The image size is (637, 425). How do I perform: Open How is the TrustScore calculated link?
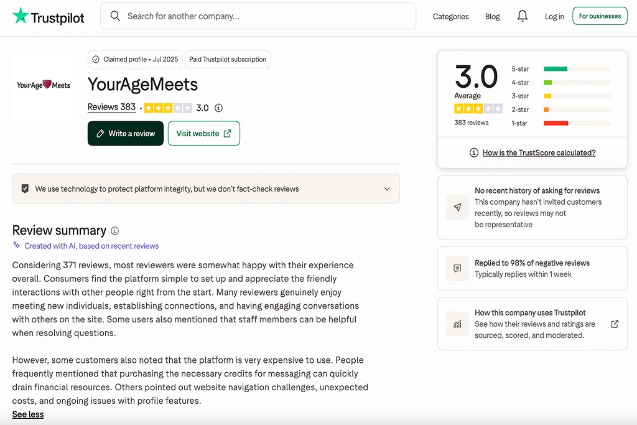point(539,153)
